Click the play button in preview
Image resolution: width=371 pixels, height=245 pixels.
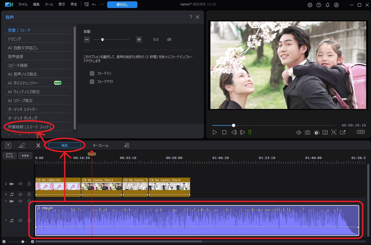(x=215, y=132)
